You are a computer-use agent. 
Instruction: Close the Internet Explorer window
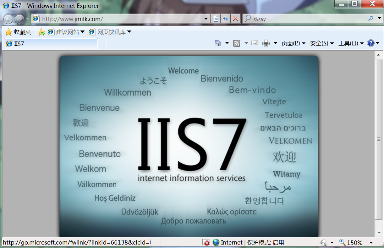point(372,4)
